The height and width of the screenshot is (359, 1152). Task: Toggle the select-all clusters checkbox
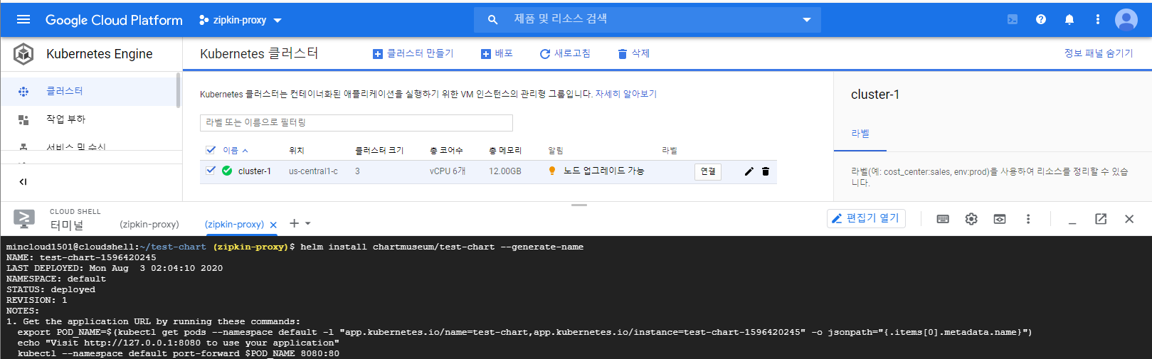click(x=211, y=150)
